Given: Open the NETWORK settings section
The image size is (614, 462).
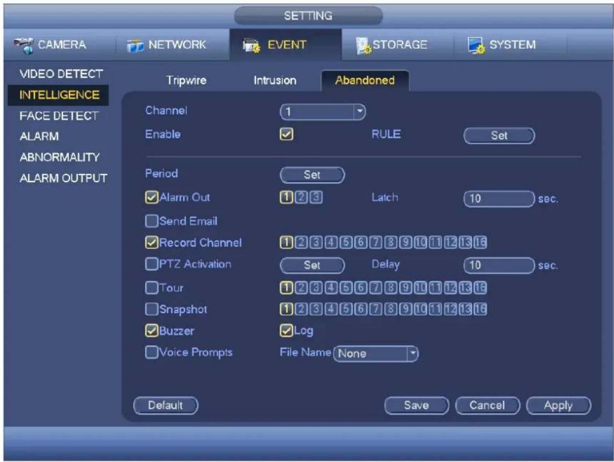Looking at the screenshot, I should (166, 44).
